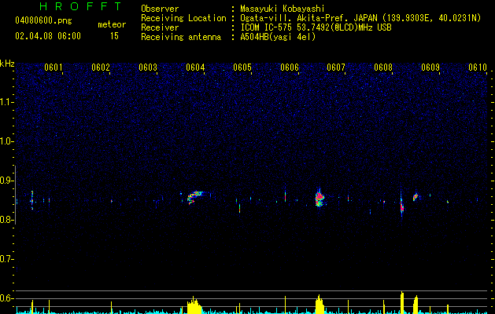Click the curved meteor echo near 0604
This screenshot has width=495, height=314.
196,197
